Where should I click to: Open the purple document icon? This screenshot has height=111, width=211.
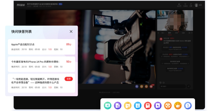click(x=118, y=106)
